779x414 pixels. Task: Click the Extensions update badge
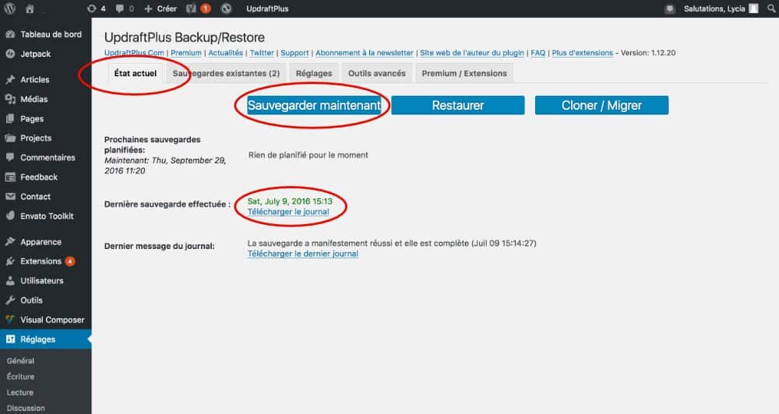[x=70, y=261]
